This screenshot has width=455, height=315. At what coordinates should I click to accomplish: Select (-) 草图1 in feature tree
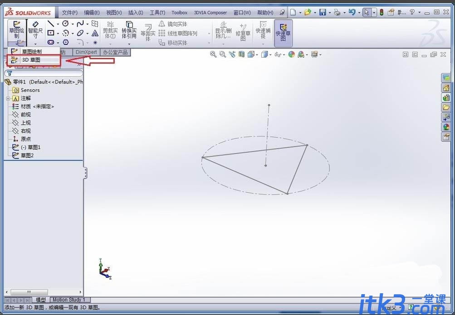pos(26,147)
